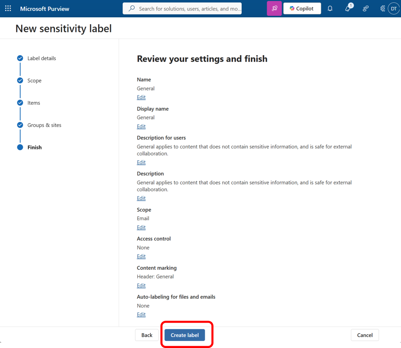Screen dimensions: 401x348
Task: Cancel the new sensitivity label wizard
Action: click(365, 335)
